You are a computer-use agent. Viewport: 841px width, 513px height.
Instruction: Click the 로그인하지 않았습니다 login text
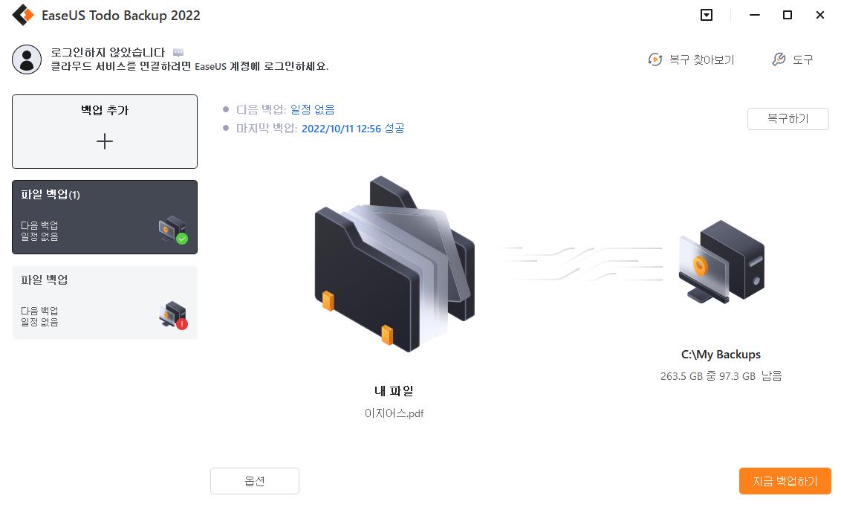(x=108, y=53)
